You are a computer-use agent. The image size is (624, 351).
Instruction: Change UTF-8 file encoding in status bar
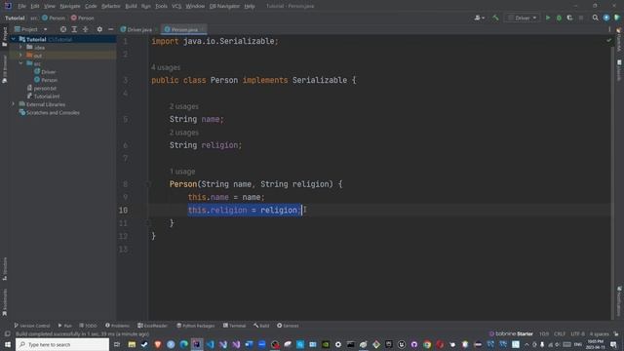(x=577, y=333)
